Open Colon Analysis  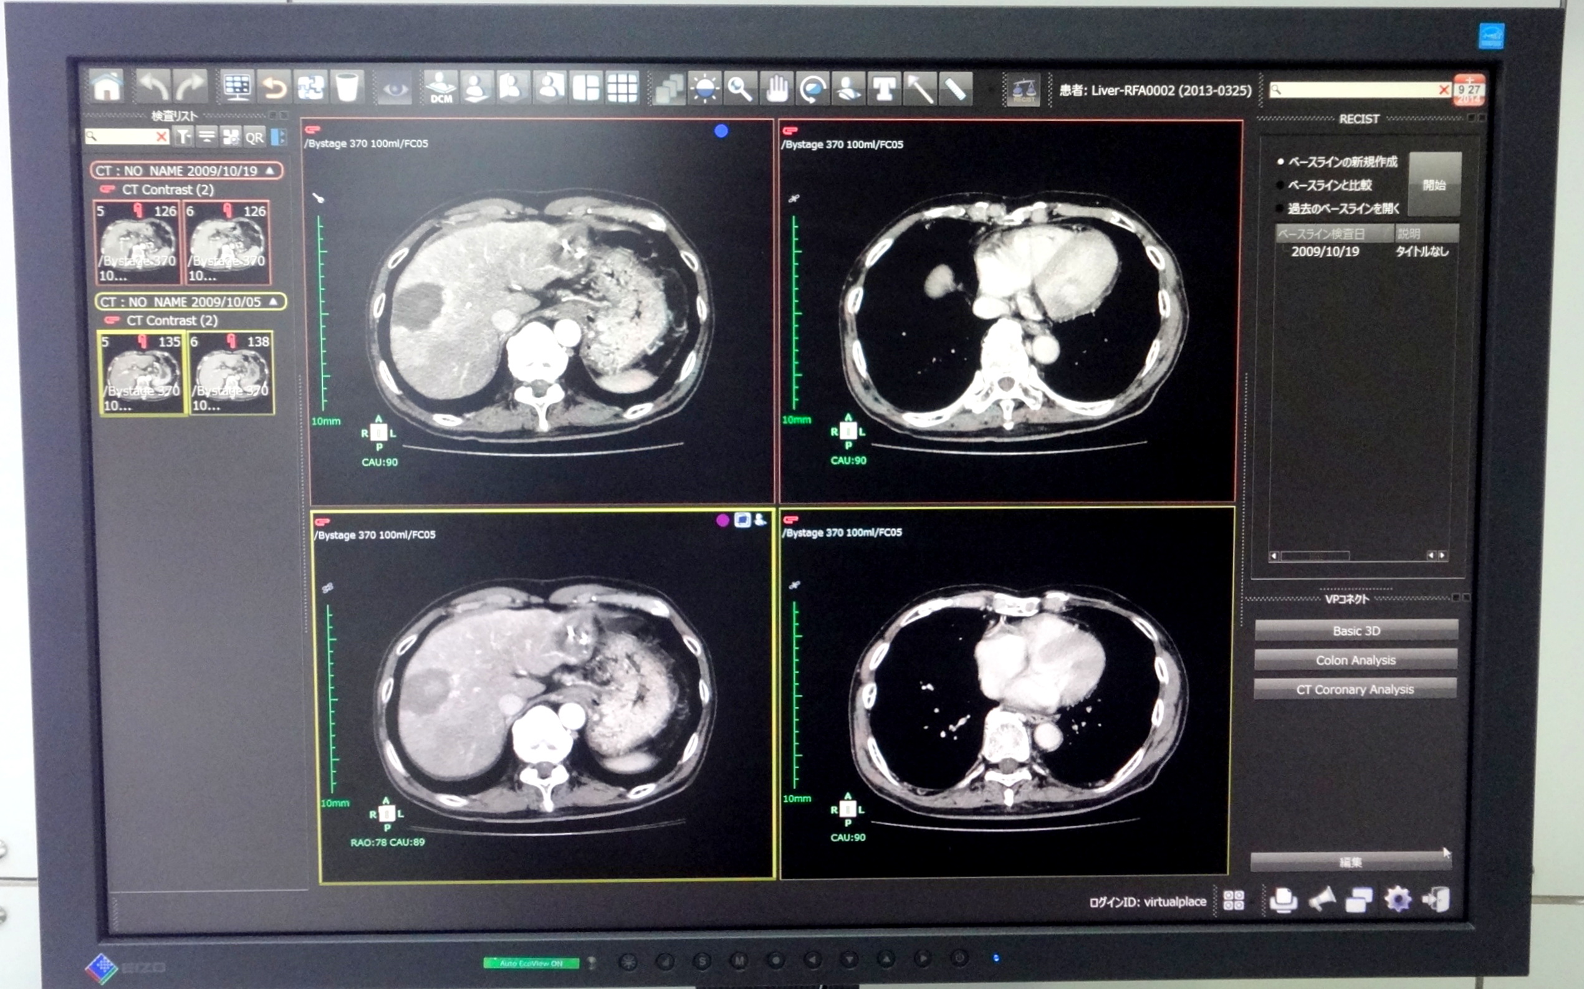(1355, 660)
